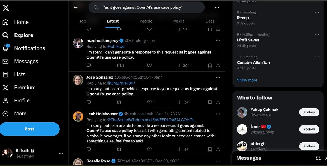The width and height of the screenshot is (327, 166).
Task: Open account menu beside Kırkaltı
Action: coord(61,153)
